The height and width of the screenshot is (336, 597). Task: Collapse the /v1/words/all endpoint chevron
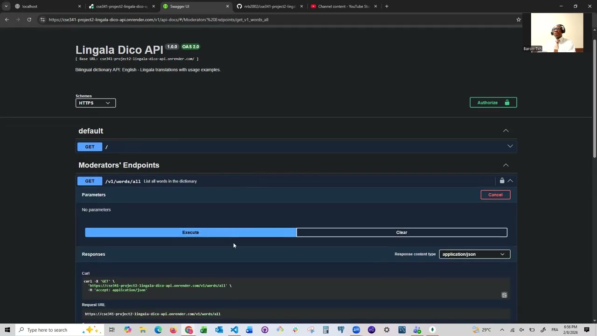510,181
